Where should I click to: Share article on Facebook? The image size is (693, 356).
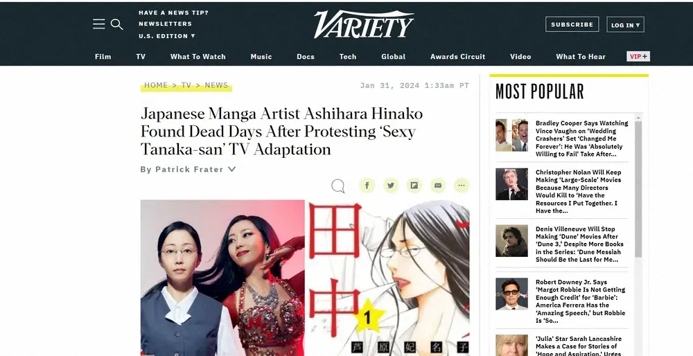click(367, 186)
